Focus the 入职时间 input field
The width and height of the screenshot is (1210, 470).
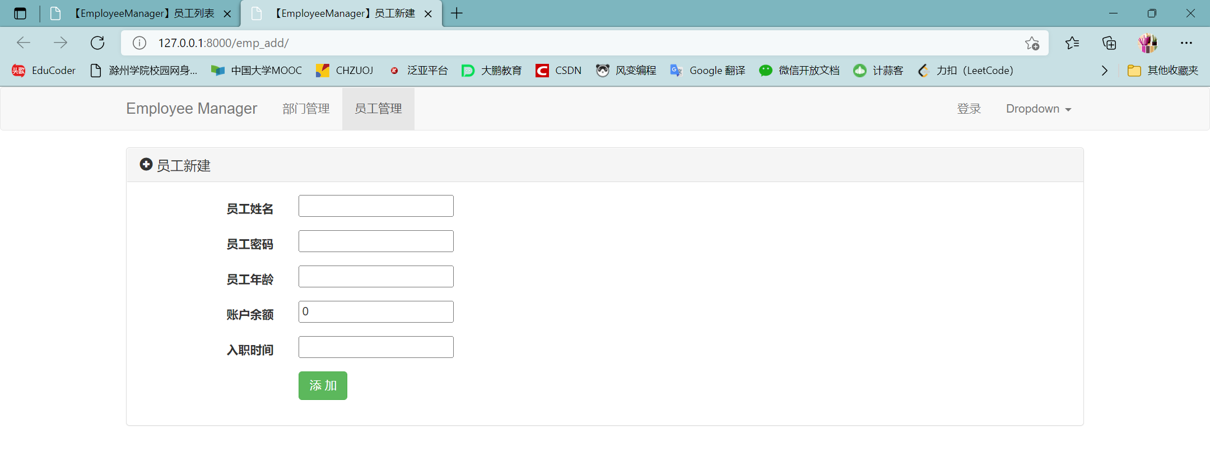tap(376, 347)
